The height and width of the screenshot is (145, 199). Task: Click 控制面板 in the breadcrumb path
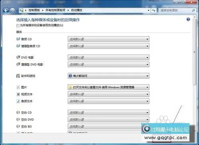pos(34,10)
